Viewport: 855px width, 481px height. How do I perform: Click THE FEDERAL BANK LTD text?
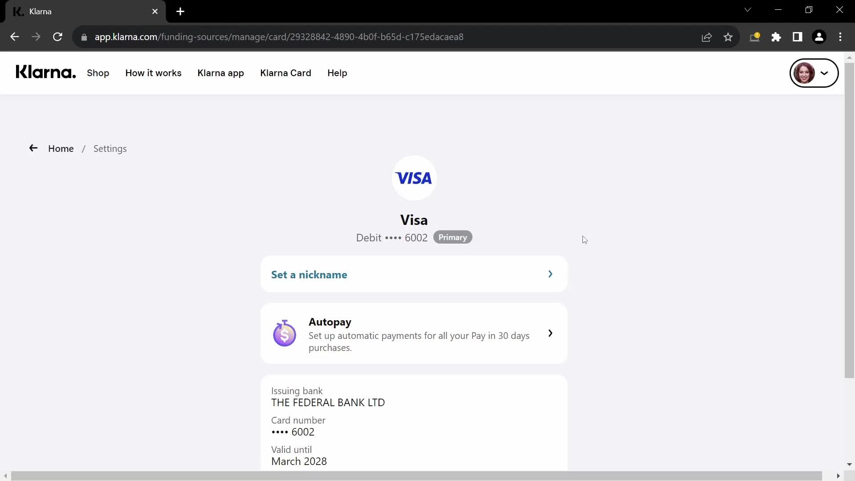(x=328, y=403)
